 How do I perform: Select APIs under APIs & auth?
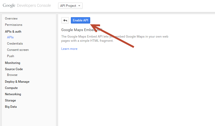pyautogui.click(x=10, y=37)
